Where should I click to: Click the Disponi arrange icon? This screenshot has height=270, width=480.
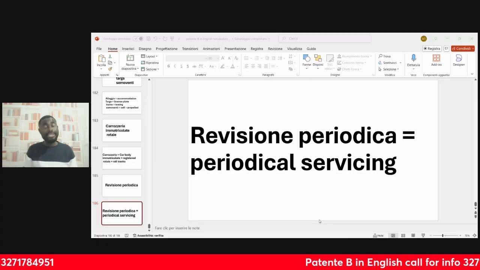pos(318,58)
